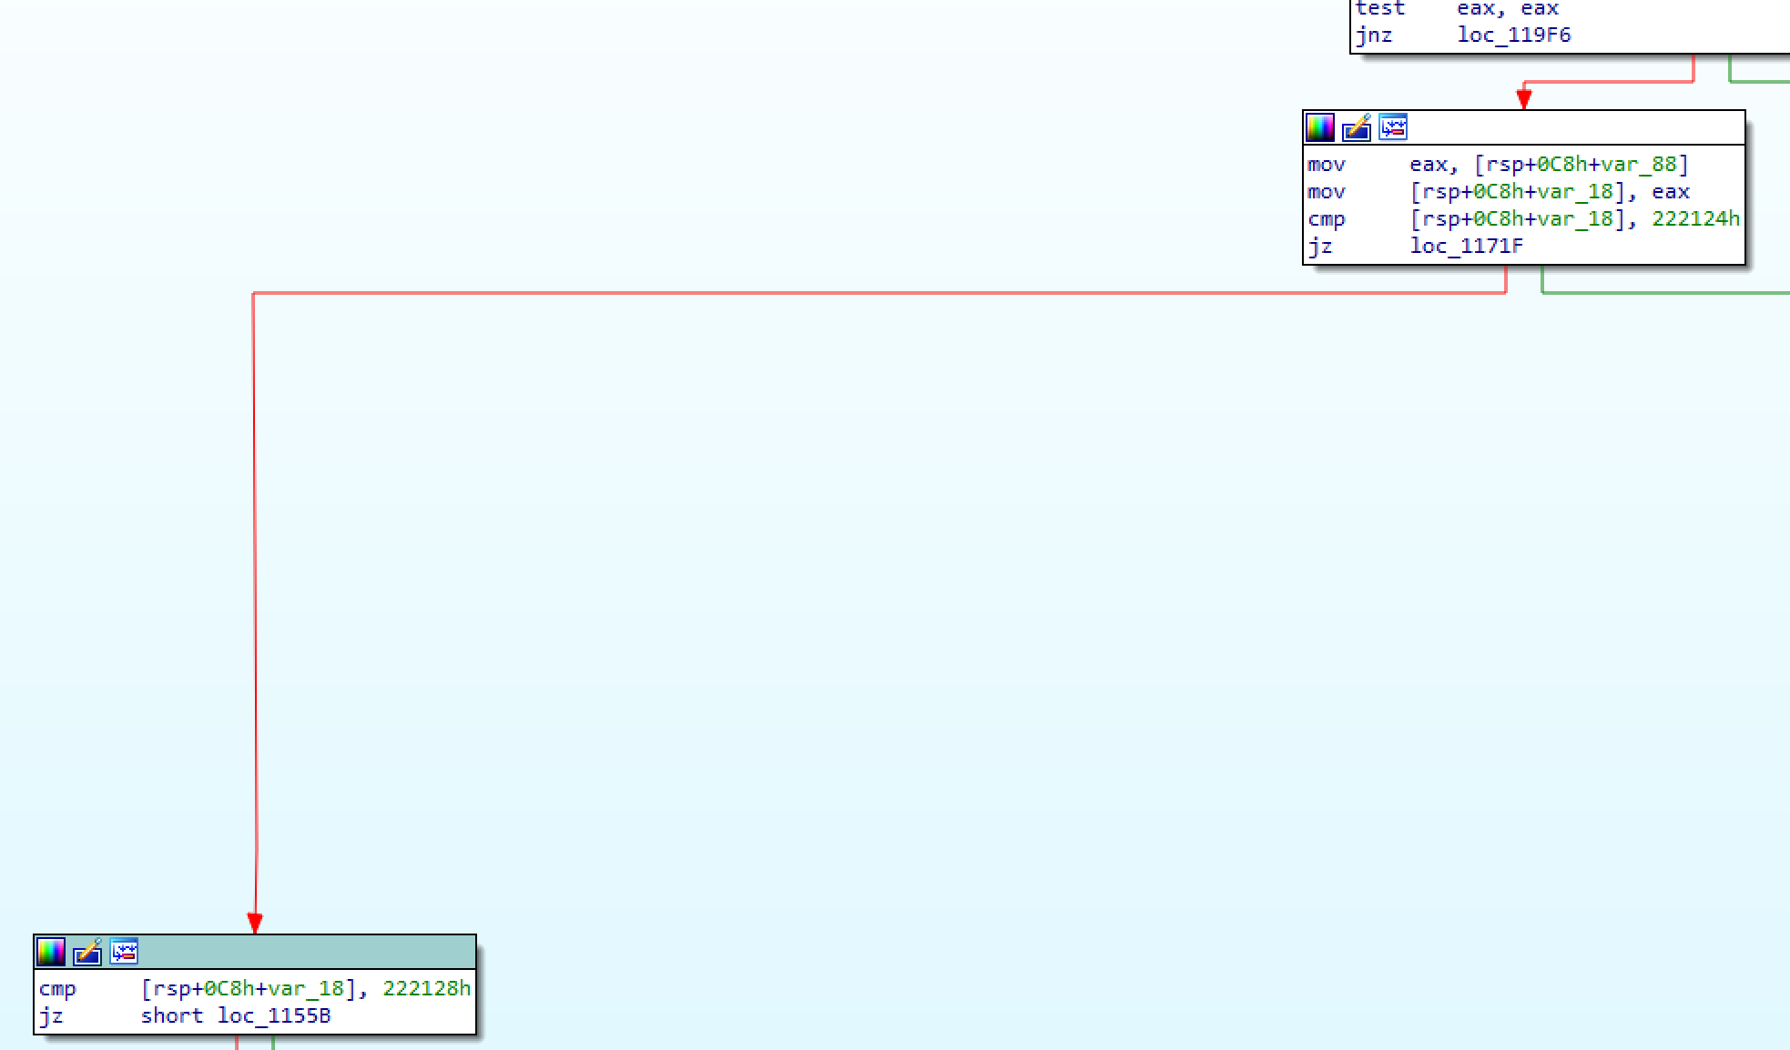Select var_18 in the lower cmp instruction
The height and width of the screenshot is (1050, 1790).
point(306,989)
